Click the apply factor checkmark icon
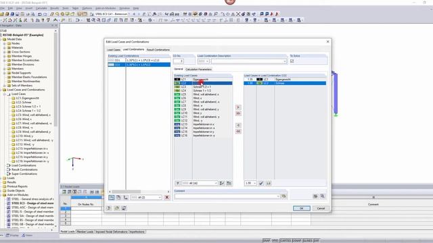 [261, 183]
